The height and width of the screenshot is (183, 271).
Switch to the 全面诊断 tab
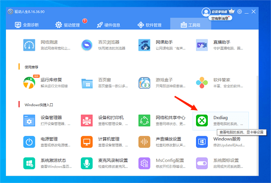click(x=27, y=25)
